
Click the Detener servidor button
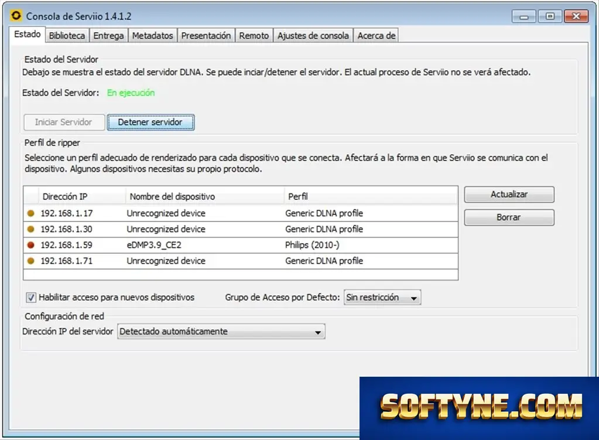click(150, 122)
